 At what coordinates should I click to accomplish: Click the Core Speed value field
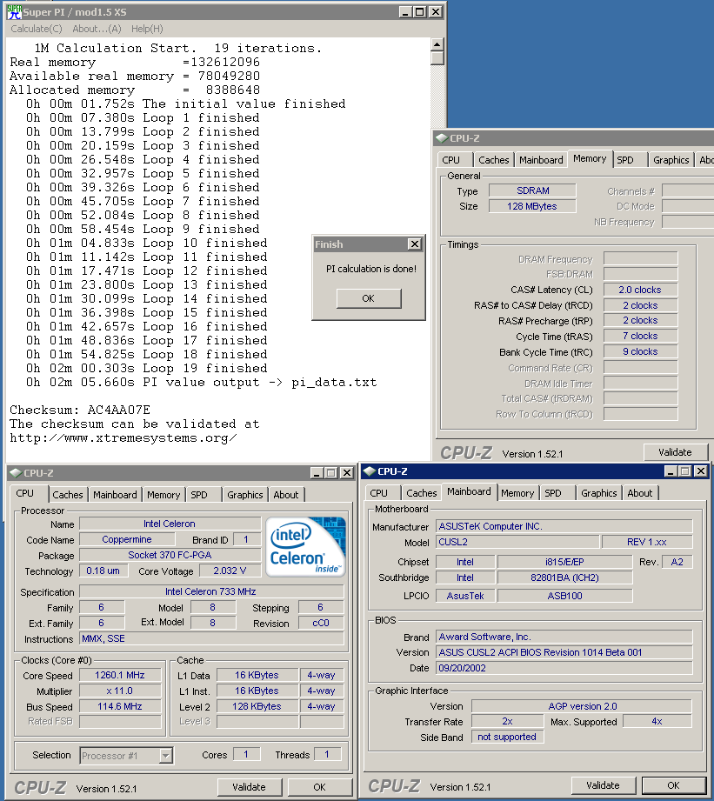coord(120,675)
